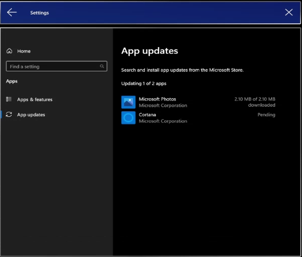Go to Home settings label
This screenshot has height=257, width=302.
[x=24, y=51]
